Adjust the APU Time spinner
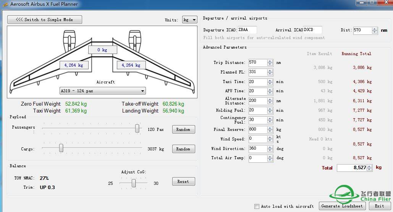The height and width of the screenshot is (212, 393). pyautogui.click(x=270, y=91)
